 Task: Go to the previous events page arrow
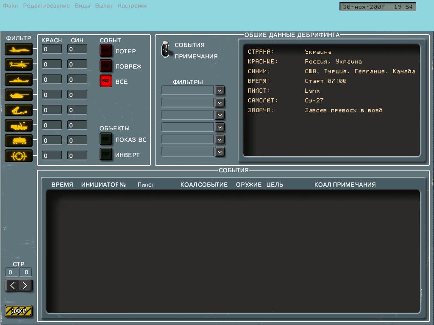[x=12, y=286]
